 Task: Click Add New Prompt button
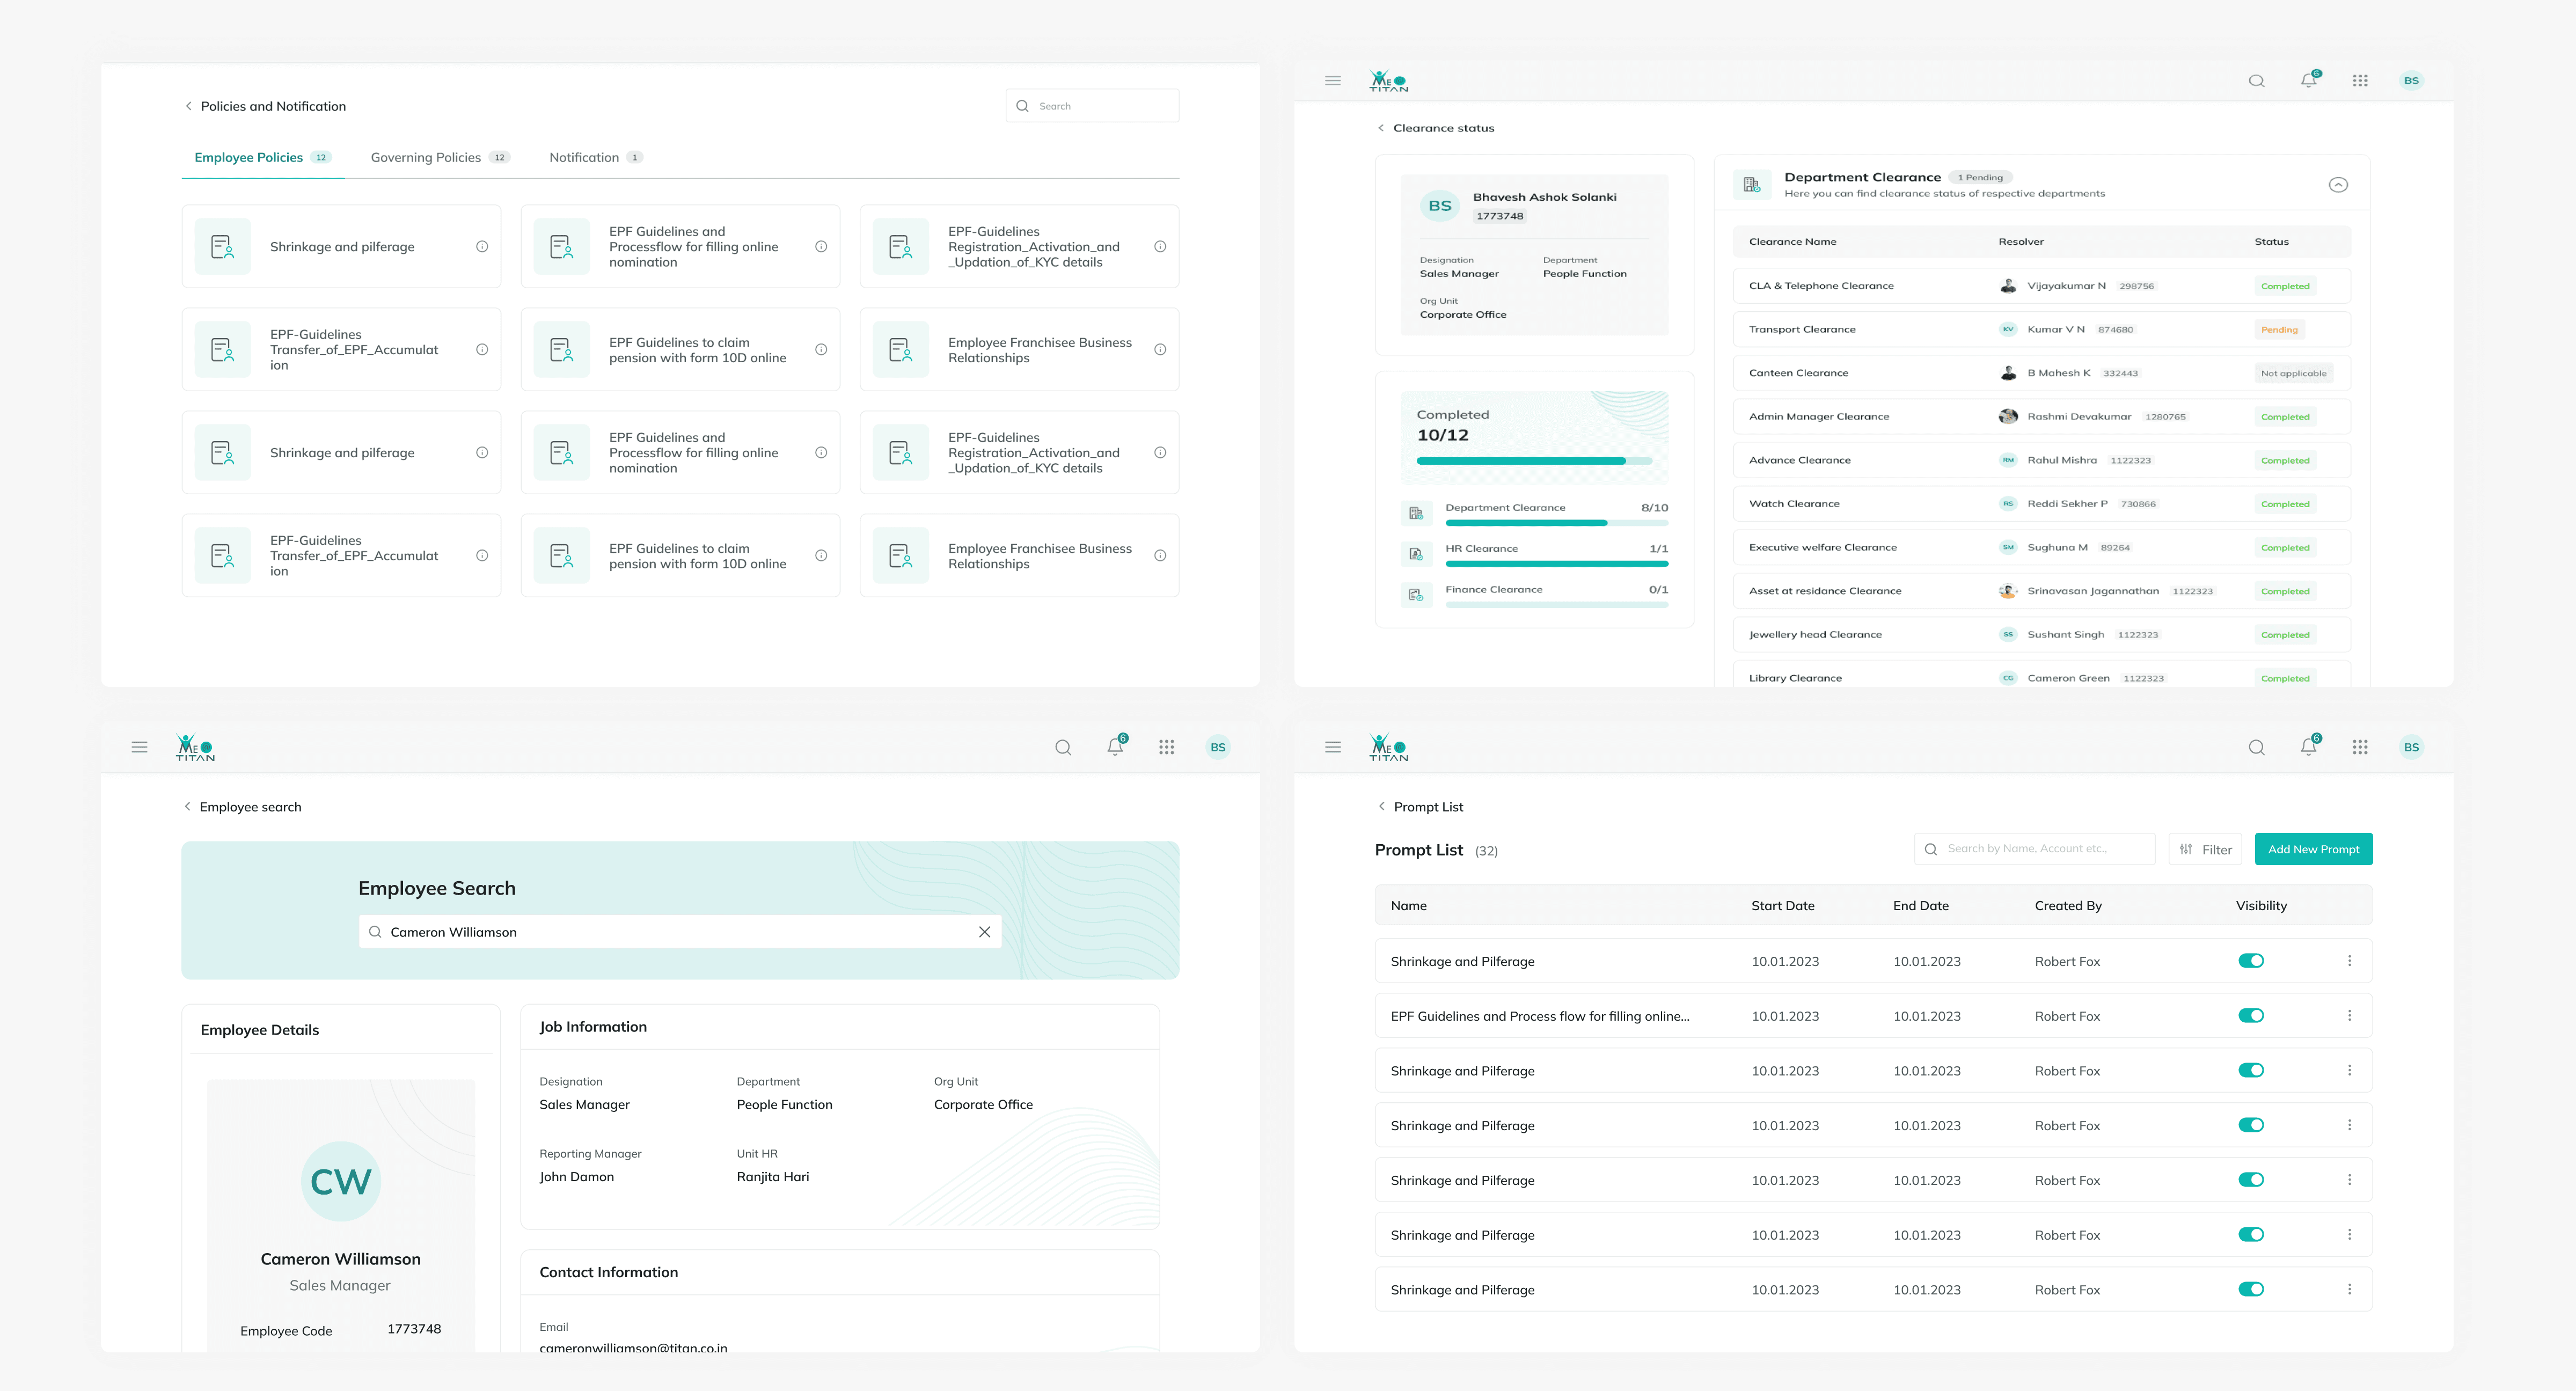pyautogui.click(x=2313, y=849)
